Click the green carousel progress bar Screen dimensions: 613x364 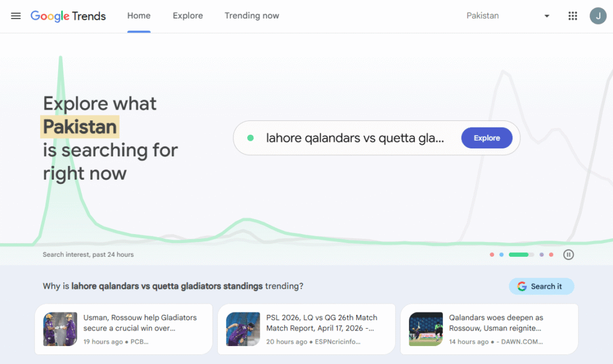[521, 255]
